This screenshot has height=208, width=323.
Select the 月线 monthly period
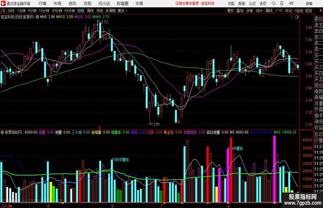coord(100,11)
